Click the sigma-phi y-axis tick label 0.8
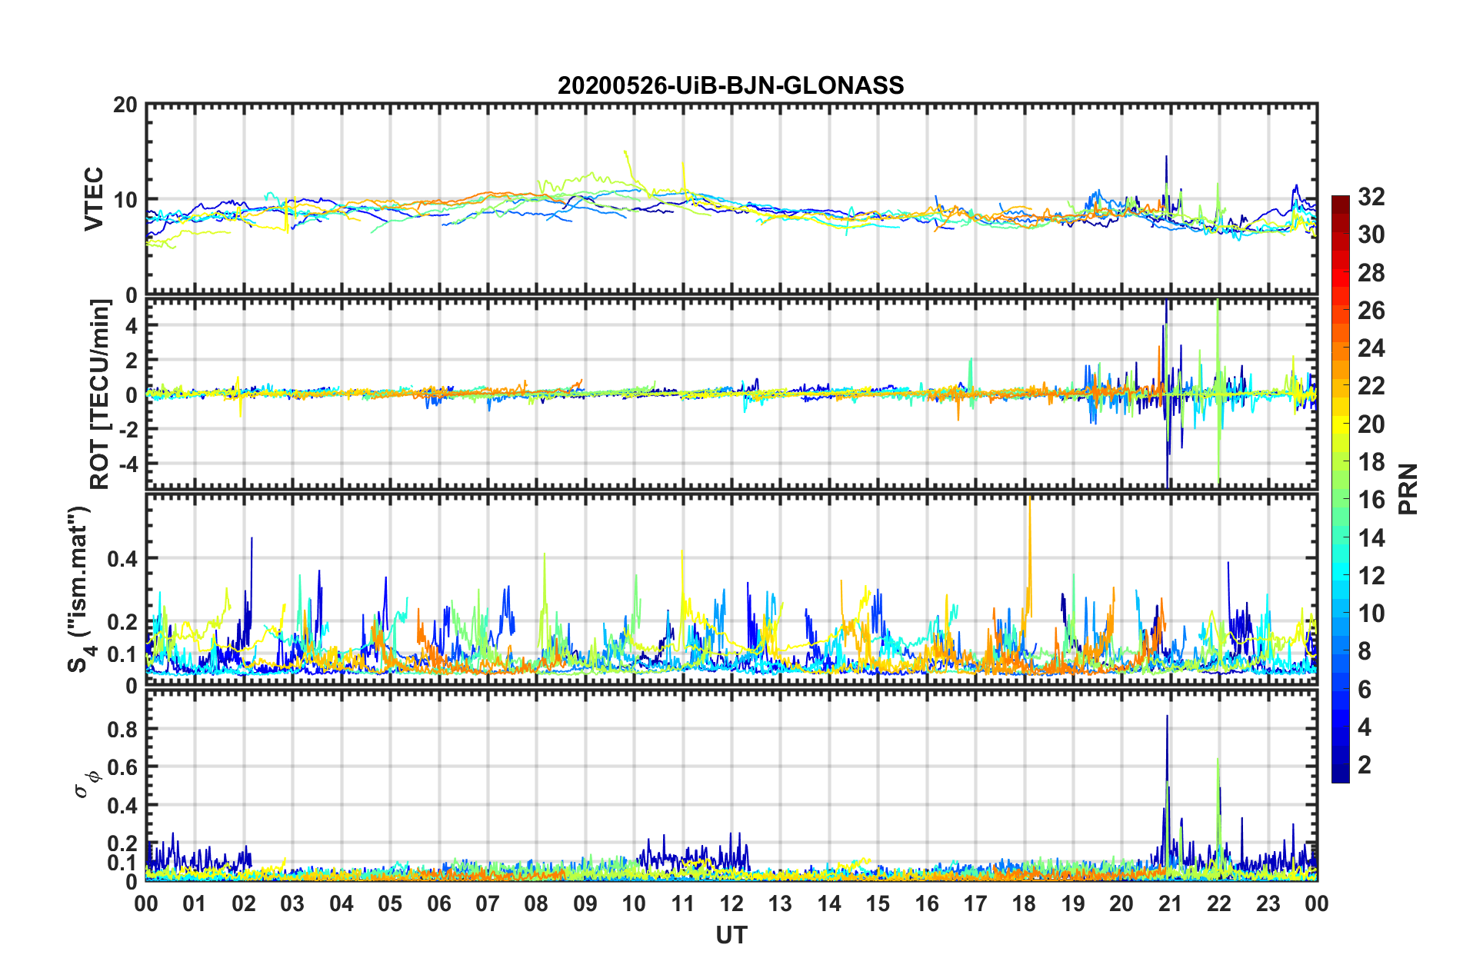The width and height of the screenshot is (1463, 978). 123,729
